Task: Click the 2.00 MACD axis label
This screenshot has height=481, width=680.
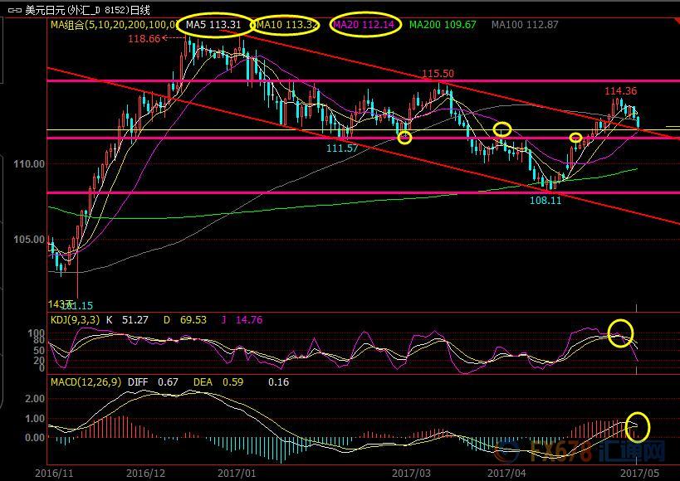Action: (x=35, y=399)
